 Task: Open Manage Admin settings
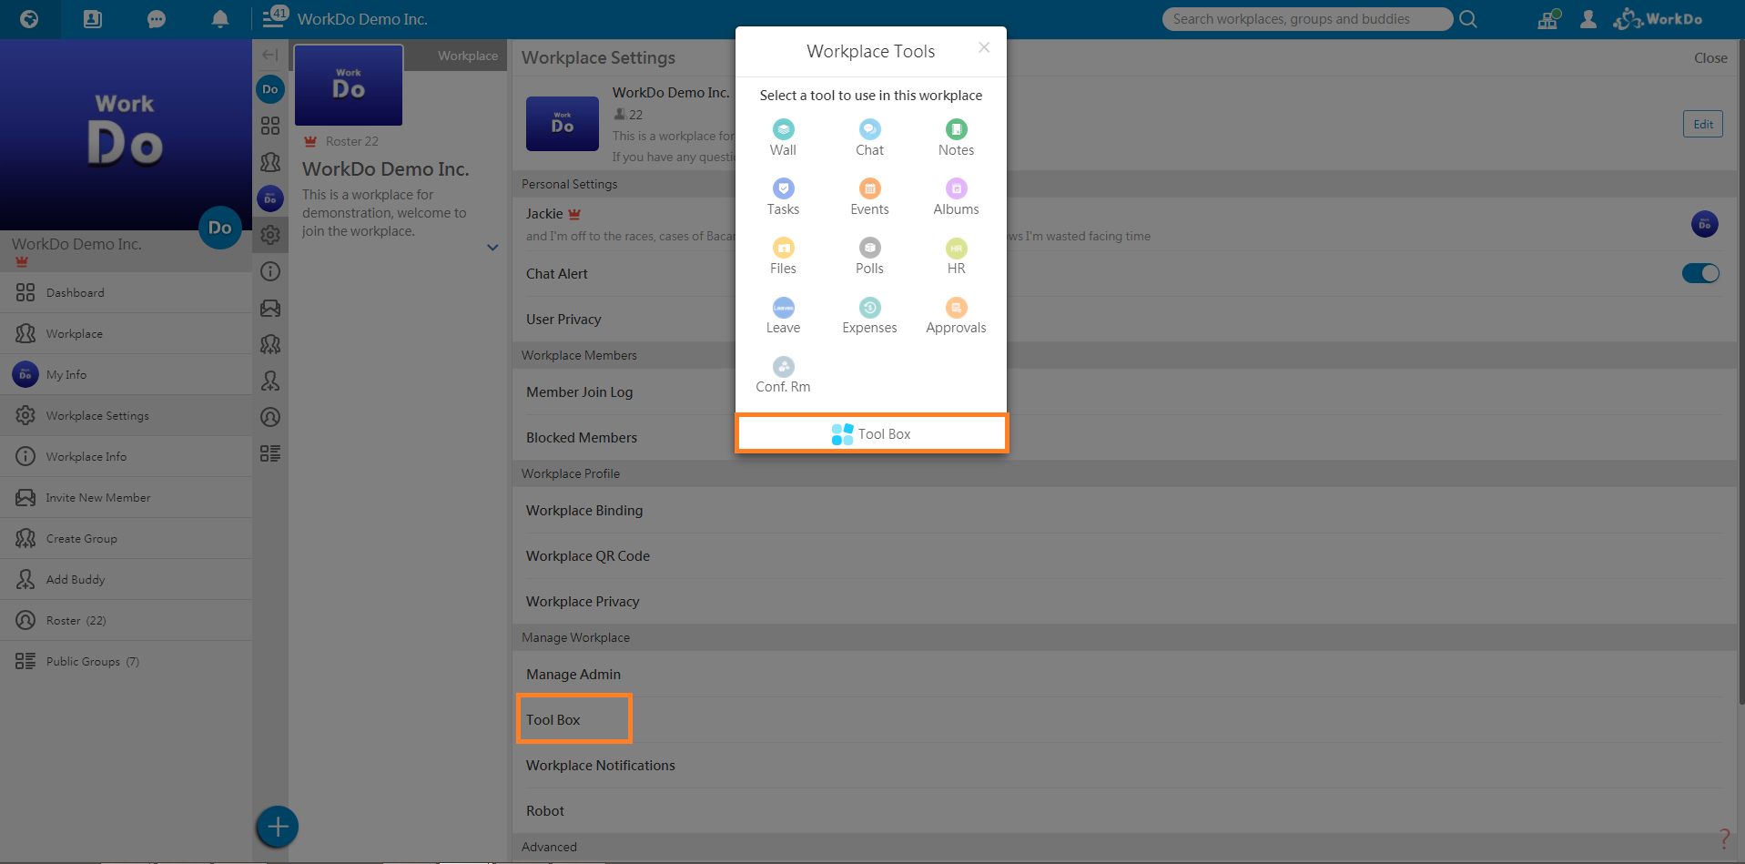(1125, 674)
